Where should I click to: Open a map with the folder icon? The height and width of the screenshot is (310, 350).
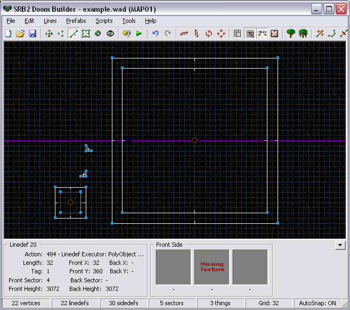[x=20, y=33]
